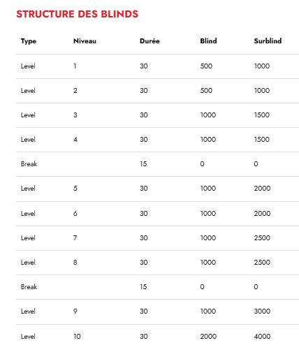Select niveau number 6 cell
This screenshot has height=359, width=299.
(75, 214)
